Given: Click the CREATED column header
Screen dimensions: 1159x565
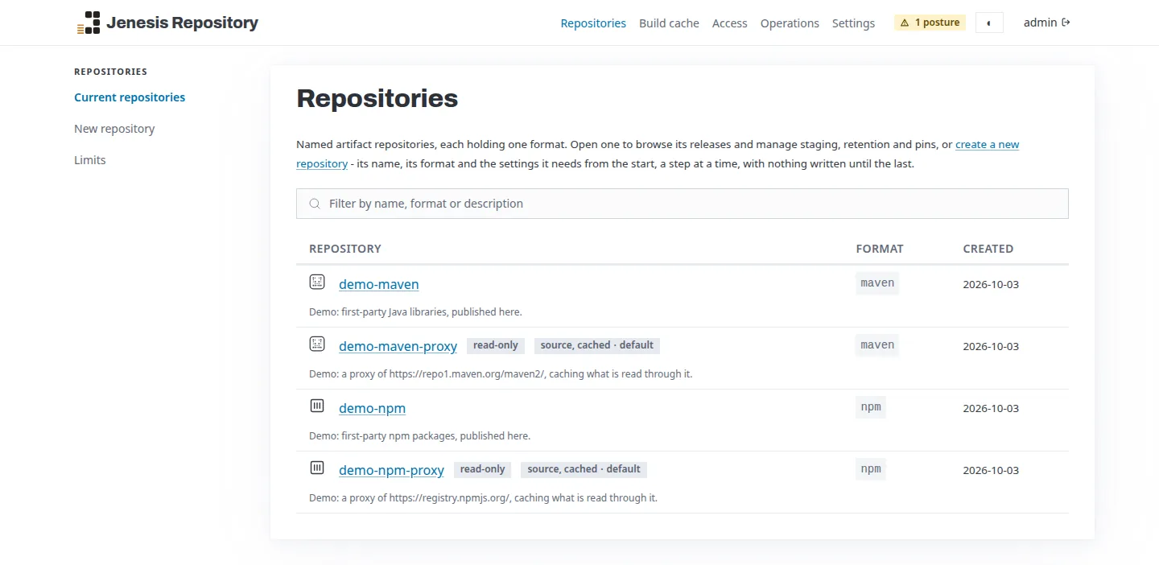Looking at the screenshot, I should 988,249.
